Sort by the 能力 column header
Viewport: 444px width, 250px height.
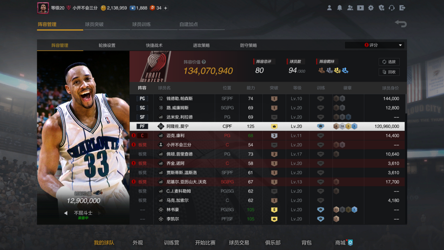tap(251, 88)
